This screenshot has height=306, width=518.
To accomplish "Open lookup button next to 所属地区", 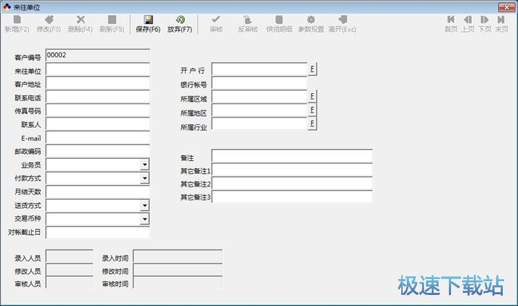I will click(312, 110).
